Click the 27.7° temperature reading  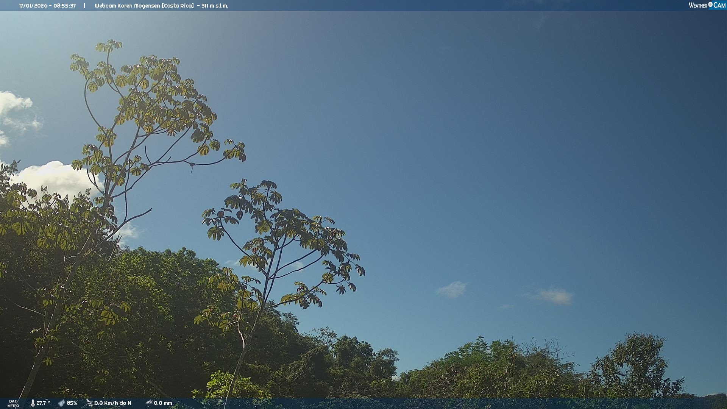click(43, 403)
